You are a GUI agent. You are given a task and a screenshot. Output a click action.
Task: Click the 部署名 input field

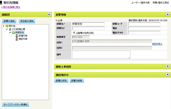click(x=88, y=24)
